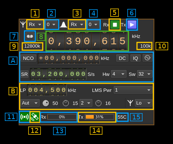Stop Rx acquisition with green square button
Viewport: 173px width, 144px height.
click(x=115, y=25)
